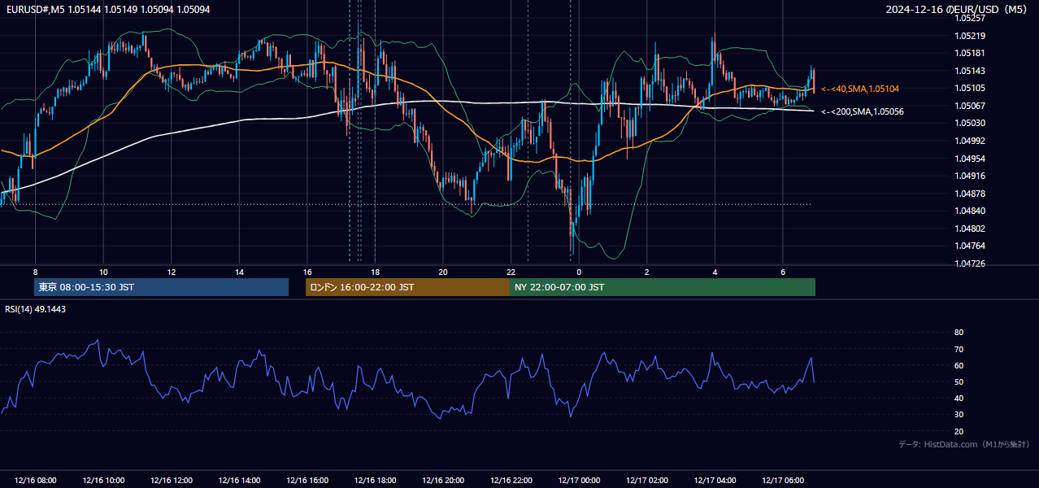Click the 12/17 02:00 time label
1039x488 pixels.
tap(646, 481)
